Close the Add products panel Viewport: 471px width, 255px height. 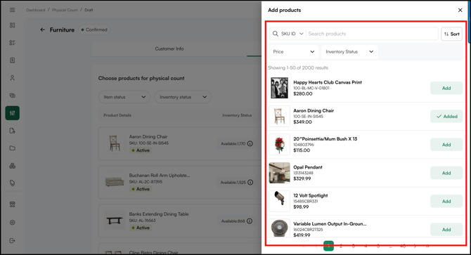(460, 11)
